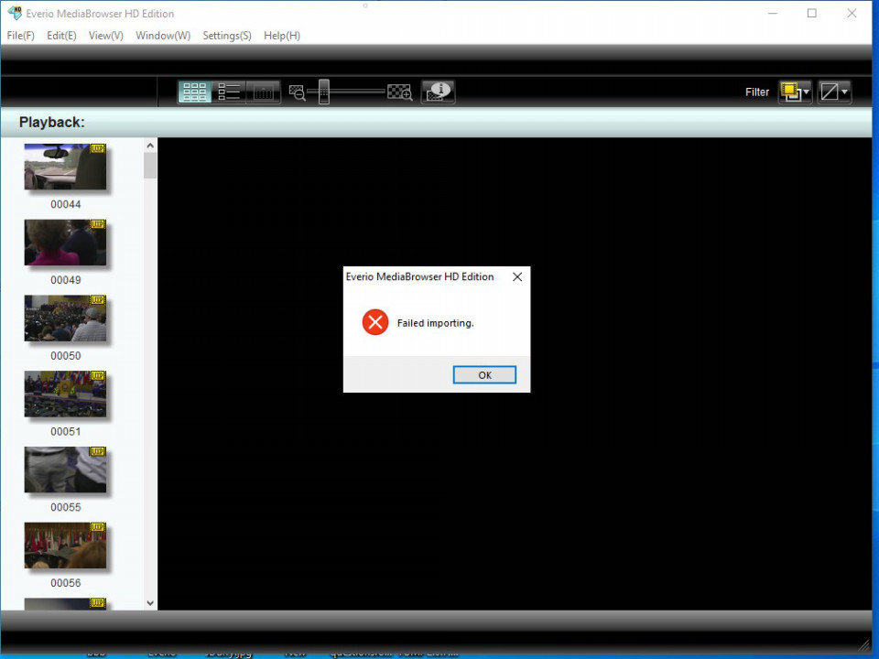Minimize the Everio MediaBrowser window
The width and height of the screenshot is (879, 659).
(x=773, y=13)
